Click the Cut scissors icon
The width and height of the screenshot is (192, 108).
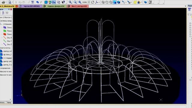pos(16,2)
